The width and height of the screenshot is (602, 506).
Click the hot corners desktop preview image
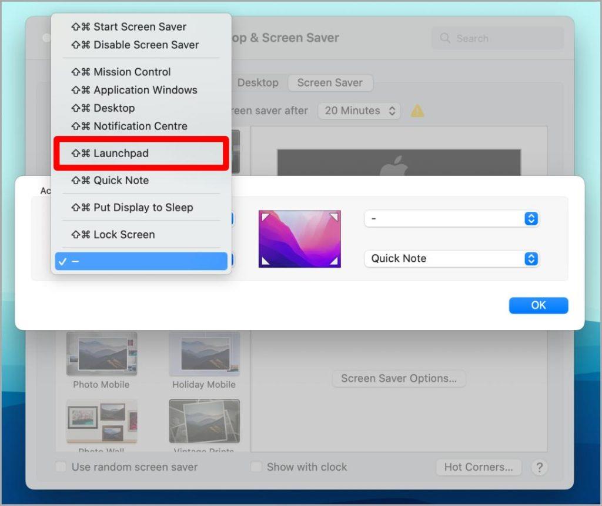coord(300,239)
